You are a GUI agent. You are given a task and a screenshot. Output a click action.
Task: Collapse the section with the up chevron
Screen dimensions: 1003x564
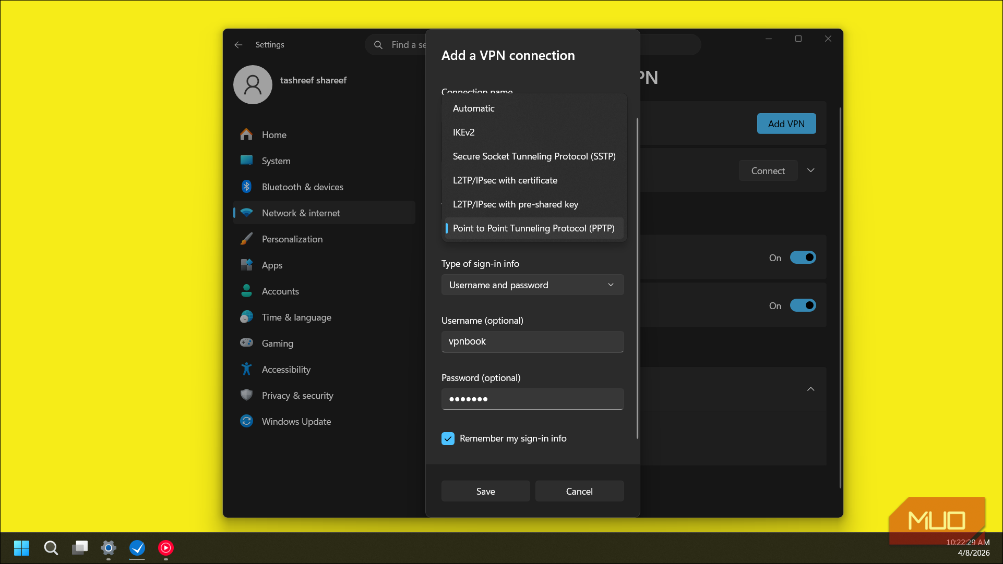click(x=811, y=389)
